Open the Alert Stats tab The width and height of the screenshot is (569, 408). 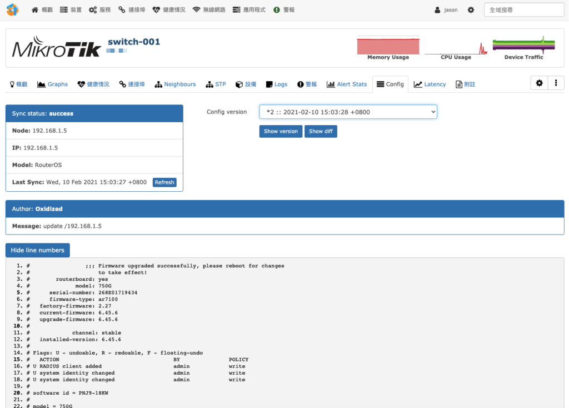347,84
